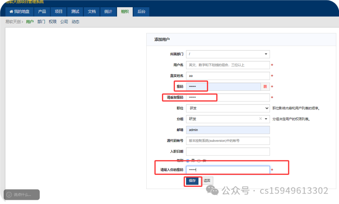Focus the 用户名 input field
Screen dimensions: 339x204
point(228,65)
